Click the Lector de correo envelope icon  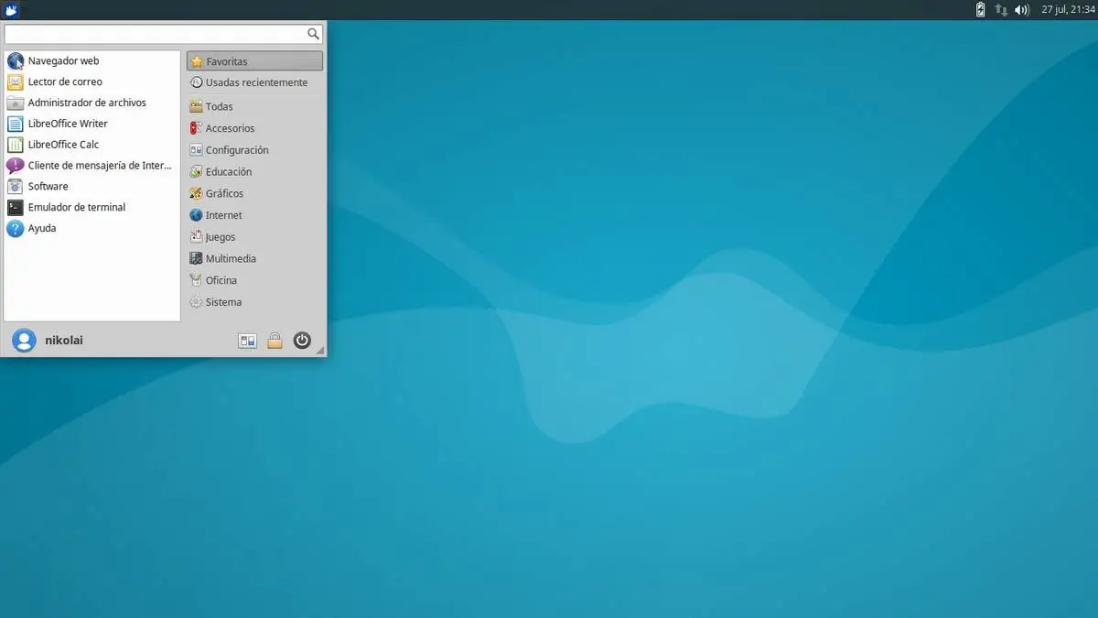[15, 81]
